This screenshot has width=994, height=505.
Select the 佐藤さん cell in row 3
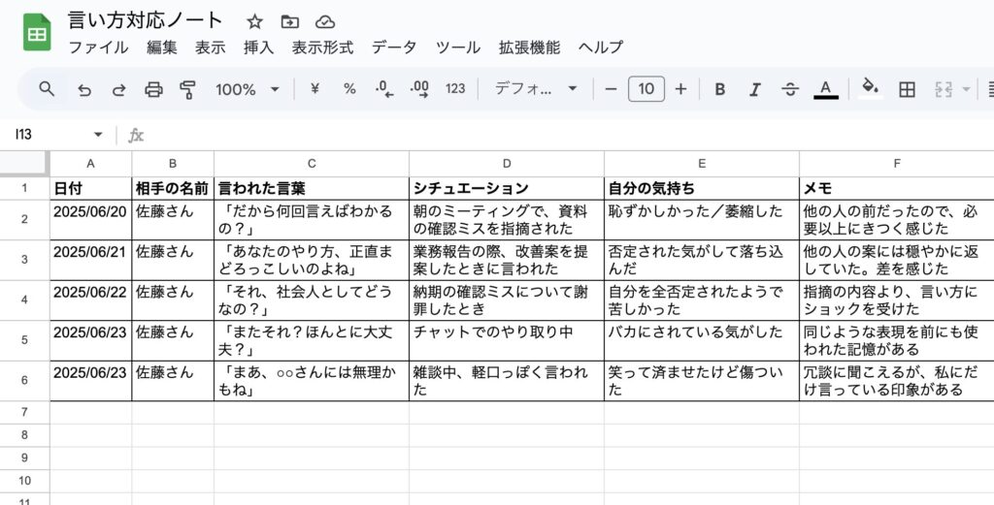coord(173,260)
